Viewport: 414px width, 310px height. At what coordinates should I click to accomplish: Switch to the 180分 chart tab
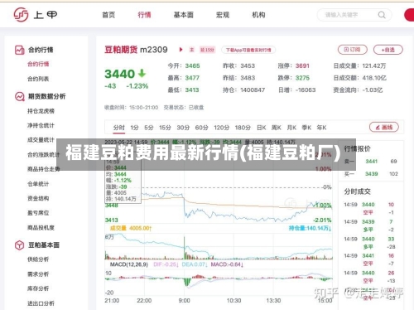(x=243, y=128)
